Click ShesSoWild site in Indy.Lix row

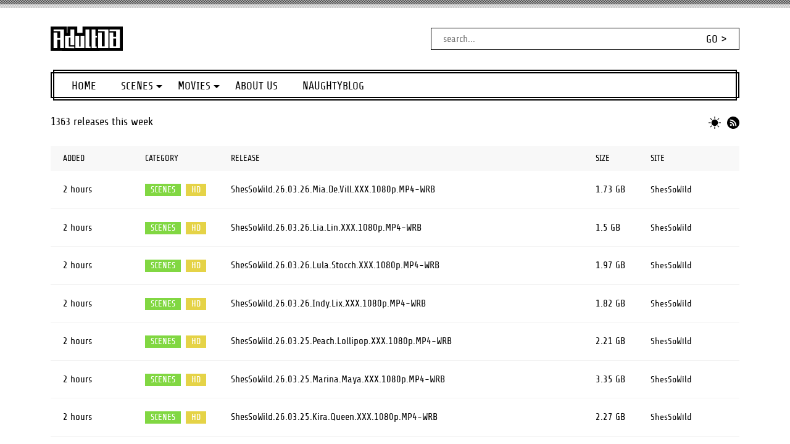(671, 303)
